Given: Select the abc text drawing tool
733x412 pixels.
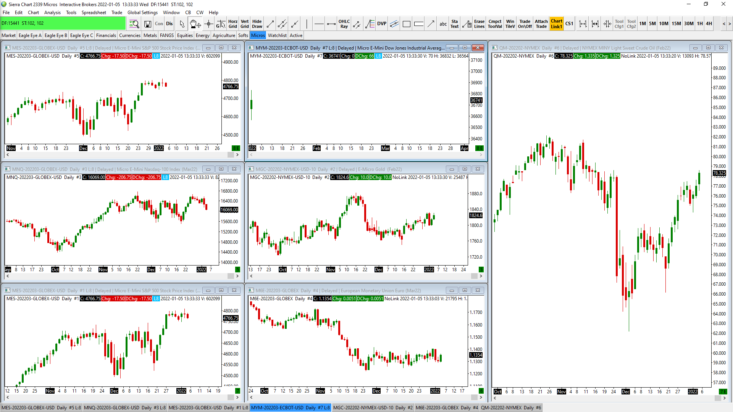Looking at the screenshot, I should 443,24.
